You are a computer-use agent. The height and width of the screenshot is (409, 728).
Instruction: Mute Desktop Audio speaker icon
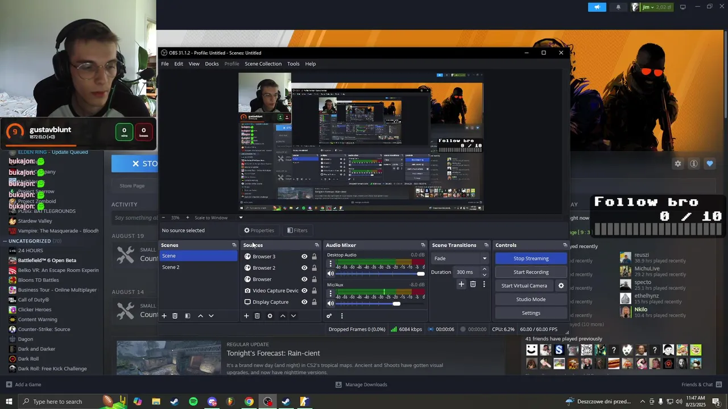(330, 274)
